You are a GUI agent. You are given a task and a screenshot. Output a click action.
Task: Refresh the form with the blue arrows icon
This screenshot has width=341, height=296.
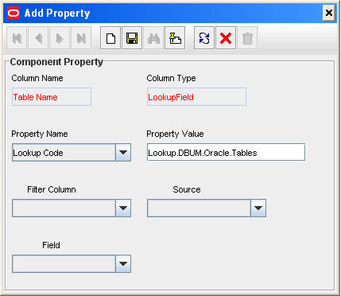(204, 38)
